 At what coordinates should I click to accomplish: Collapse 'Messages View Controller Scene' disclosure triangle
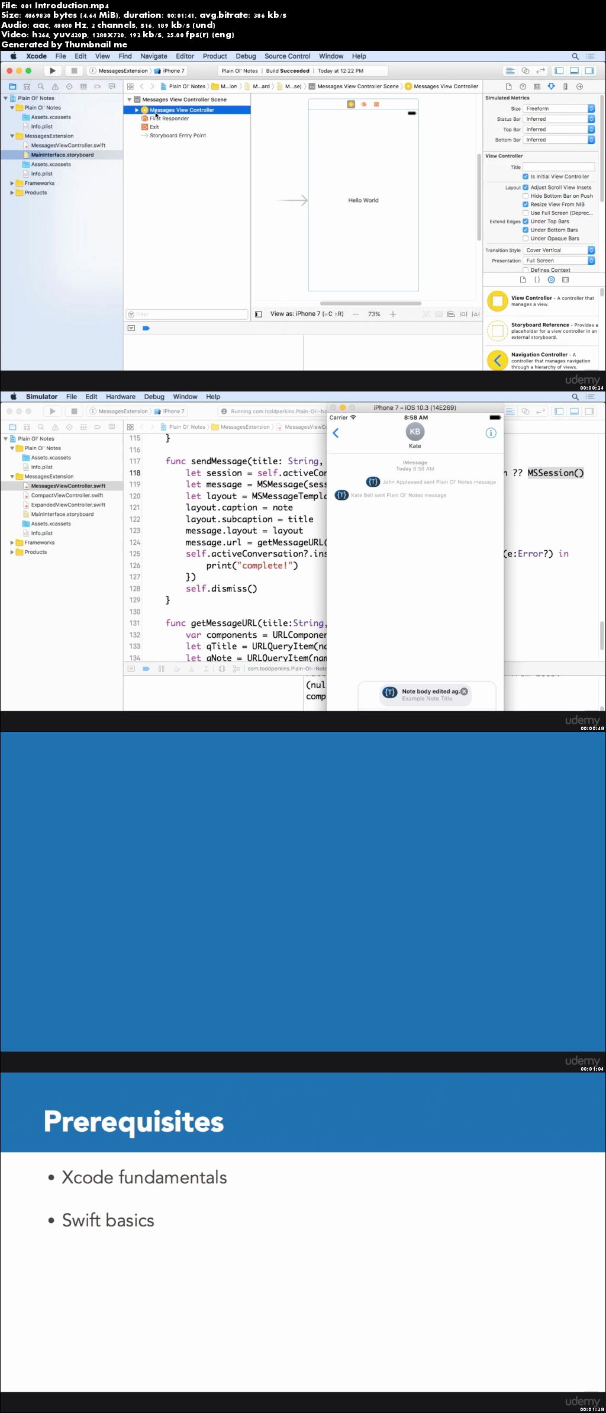click(x=130, y=99)
